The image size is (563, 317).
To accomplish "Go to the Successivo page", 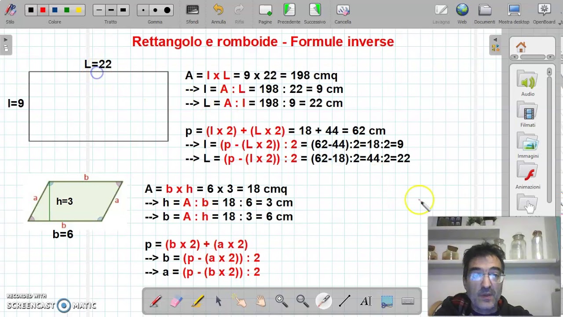I will [315, 13].
